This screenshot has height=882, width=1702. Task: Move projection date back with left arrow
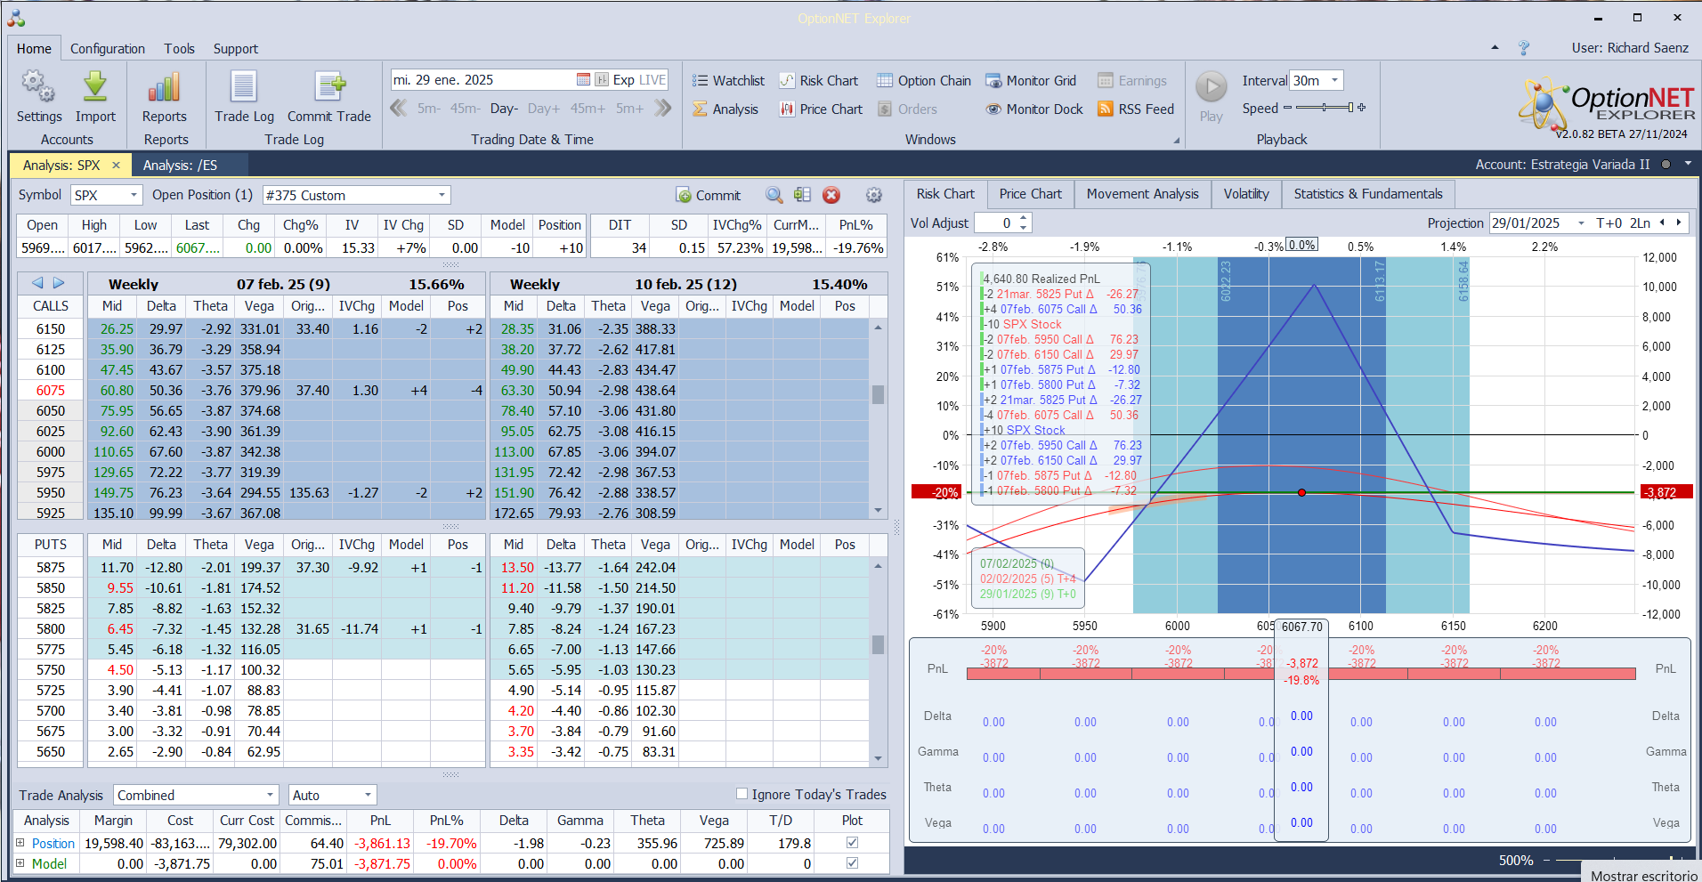point(1662,223)
